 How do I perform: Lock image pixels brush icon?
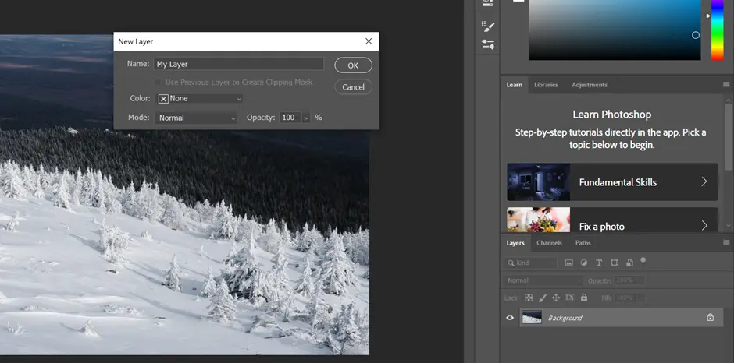pyautogui.click(x=543, y=298)
